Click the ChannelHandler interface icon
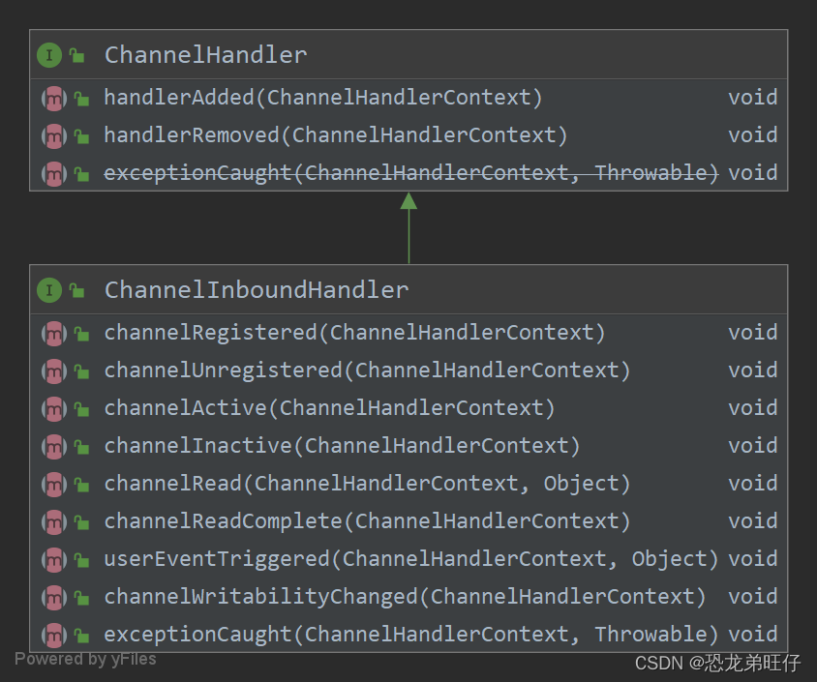817x682 pixels. pos(49,55)
